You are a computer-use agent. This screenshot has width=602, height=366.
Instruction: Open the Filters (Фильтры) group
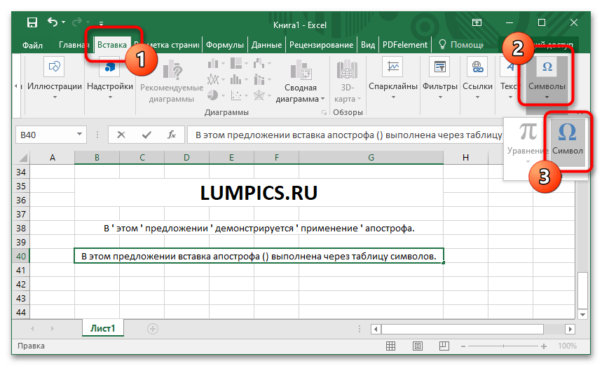(439, 77)
